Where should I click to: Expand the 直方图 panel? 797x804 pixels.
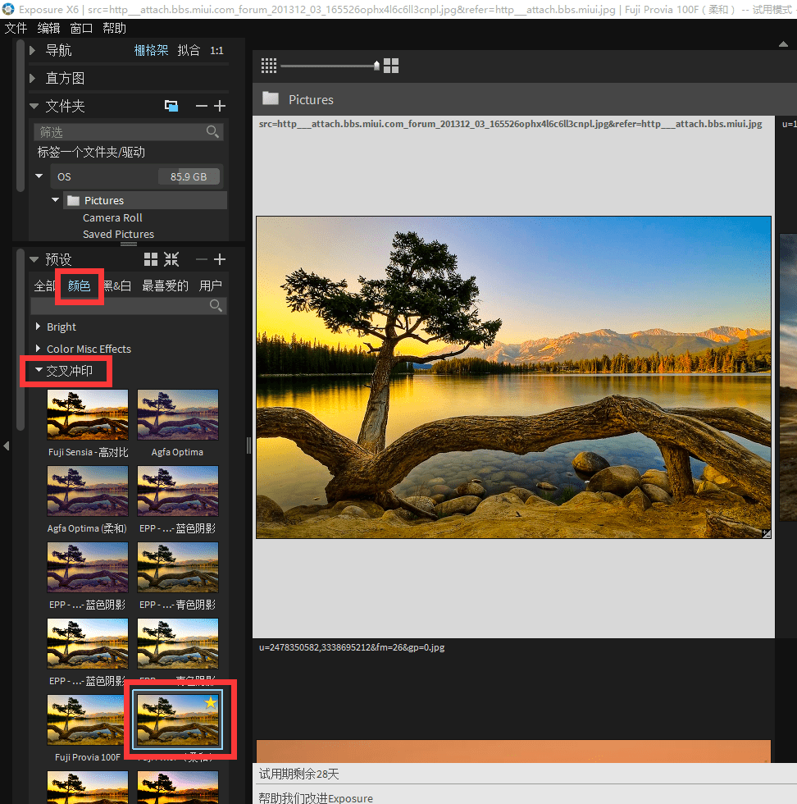[33, 78]
